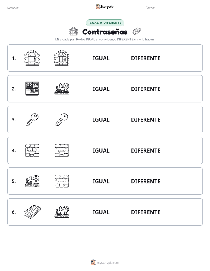Image resolution: width=210 pixels, height=271 pixels.
Task: Choose IGUAL for row 3
Action: pyautogui.click(x=101, y=120)
